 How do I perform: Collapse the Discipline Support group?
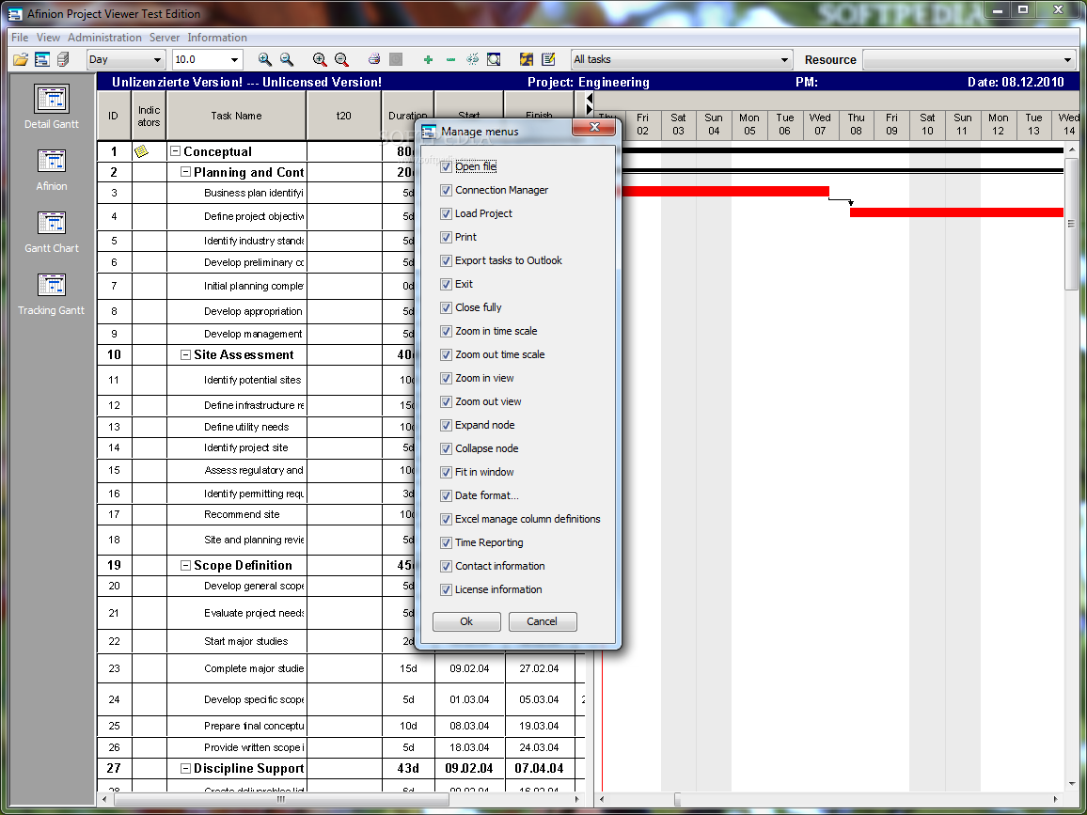185,769
